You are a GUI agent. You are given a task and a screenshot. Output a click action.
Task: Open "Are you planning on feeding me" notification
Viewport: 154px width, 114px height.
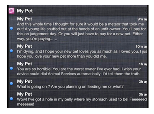(x=70, y=87)
